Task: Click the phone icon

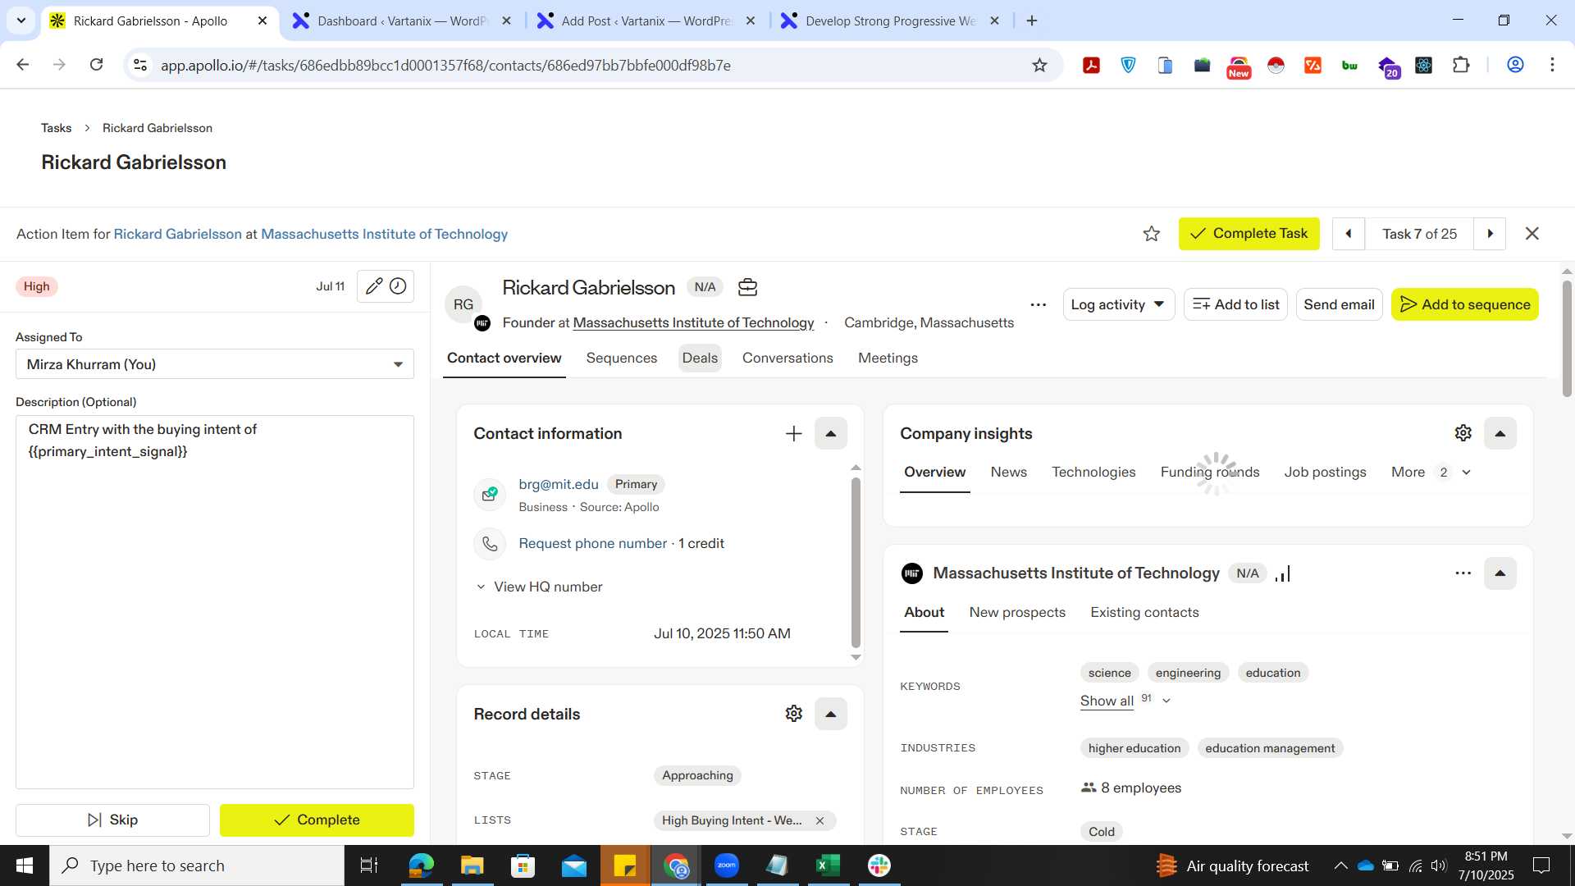Action: coord(490,544)
